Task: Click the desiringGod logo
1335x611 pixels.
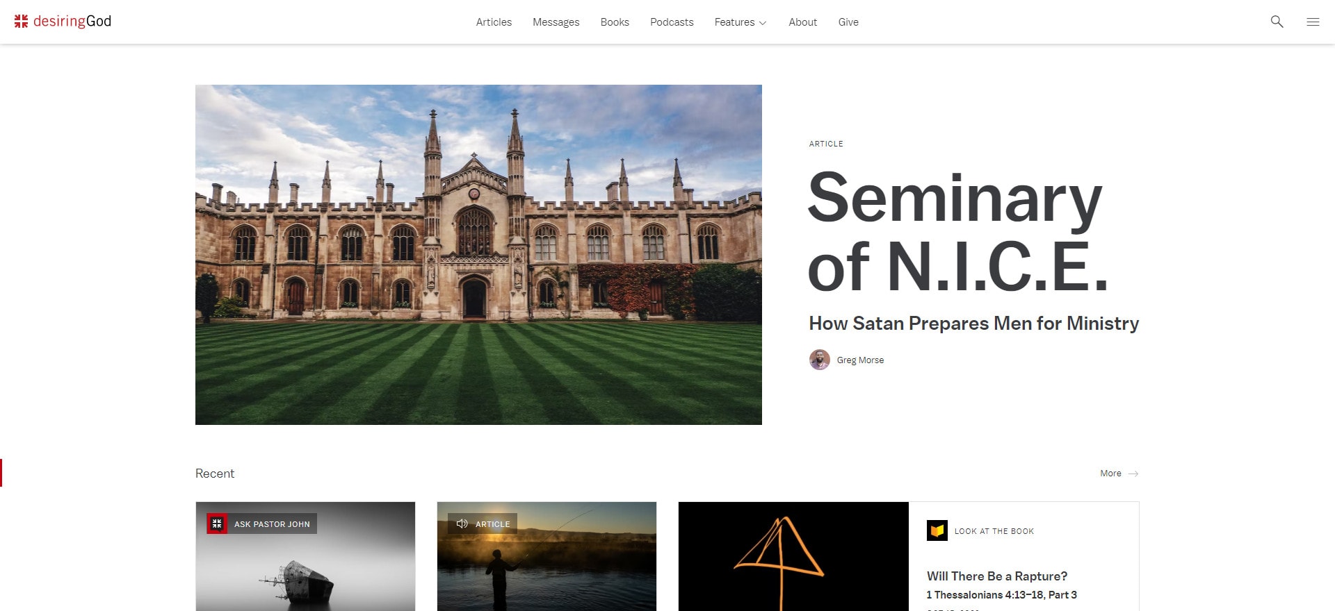Action: tap(63, 22)
